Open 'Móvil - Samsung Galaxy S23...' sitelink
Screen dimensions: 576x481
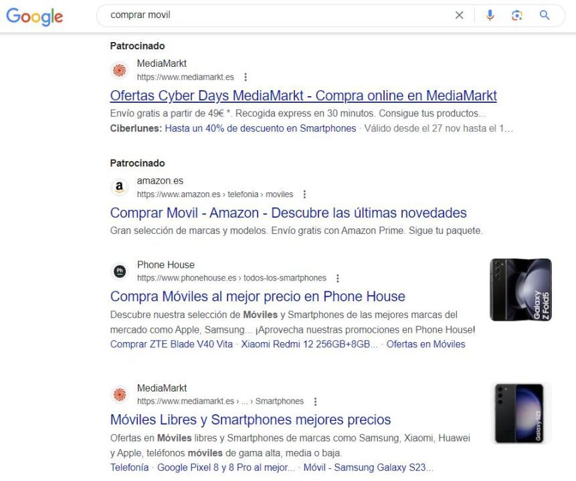369,468
